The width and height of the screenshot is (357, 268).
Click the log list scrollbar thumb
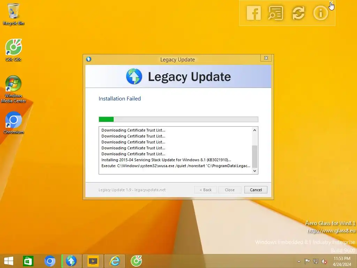[x=255, y=156]
